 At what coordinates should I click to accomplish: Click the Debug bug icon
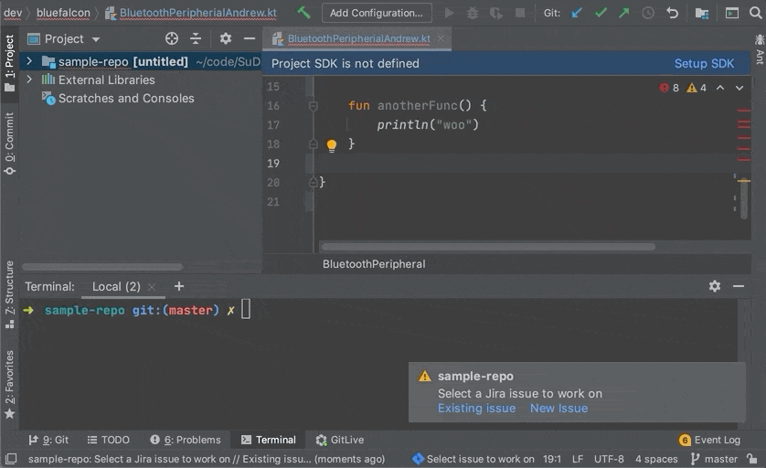[473, 13]
